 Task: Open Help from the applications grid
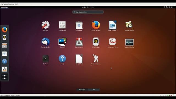click(x=62, y=59)
